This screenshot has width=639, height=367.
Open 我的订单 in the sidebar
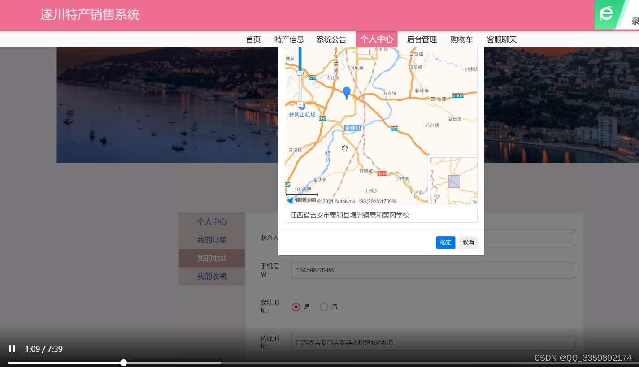tap(212, 240)
